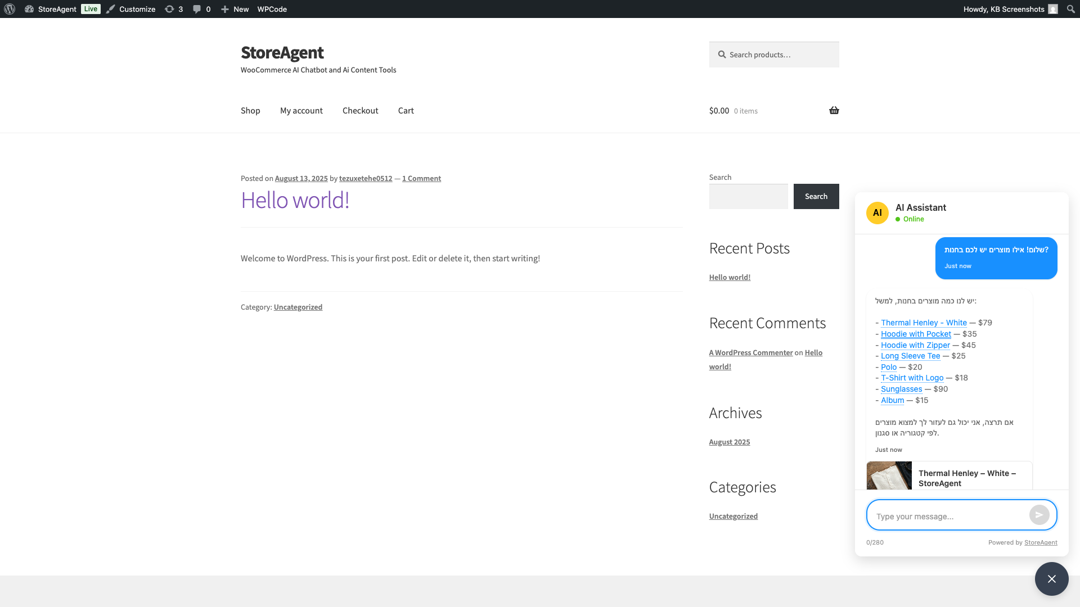Screen dimensions: 1080x607
Task: Click the sidebar Search button
Action: pyautogui.click(x=816, y=196)
